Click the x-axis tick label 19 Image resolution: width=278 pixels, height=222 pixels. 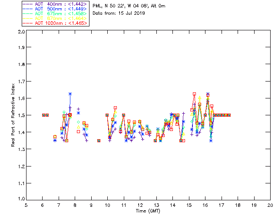(254, 205)
